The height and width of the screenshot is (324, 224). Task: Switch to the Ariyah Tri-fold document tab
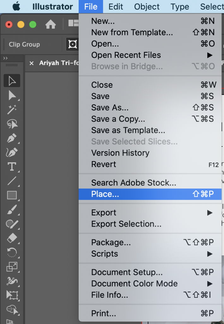[x=59, y=63]
